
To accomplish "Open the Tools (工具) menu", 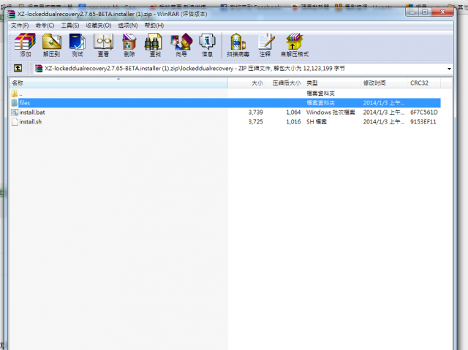I will tap(70, 26).
